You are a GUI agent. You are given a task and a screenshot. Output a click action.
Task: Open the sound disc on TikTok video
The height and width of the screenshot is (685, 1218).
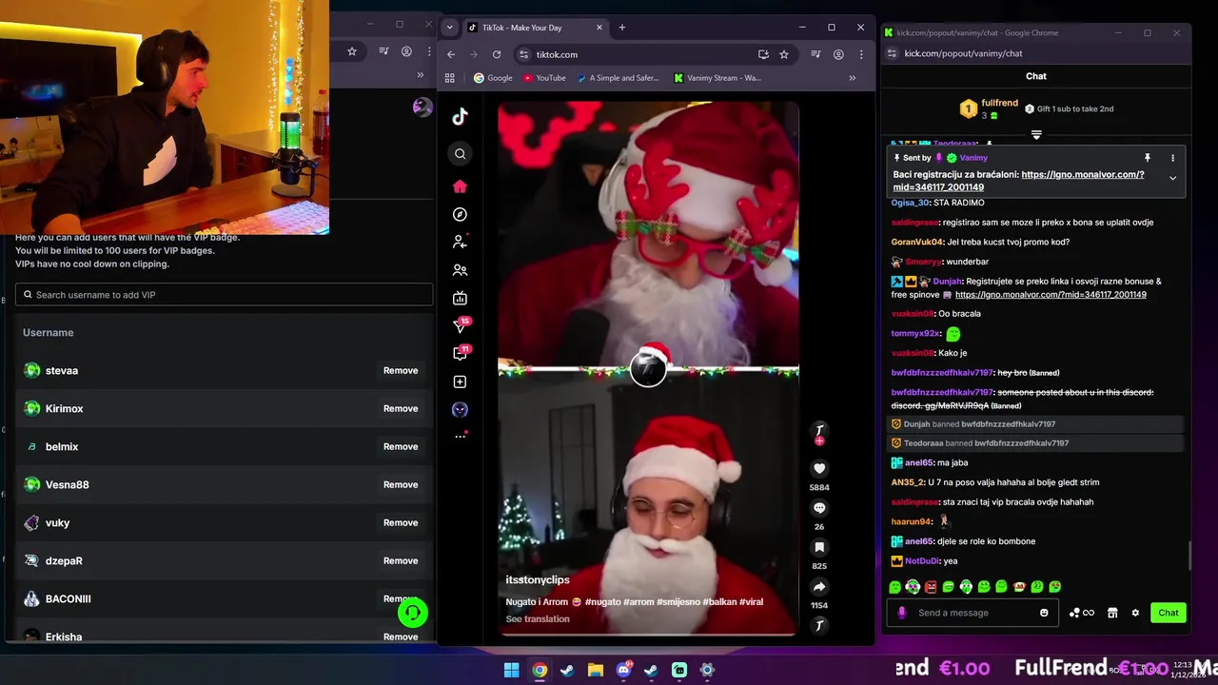tap(819, 625)
